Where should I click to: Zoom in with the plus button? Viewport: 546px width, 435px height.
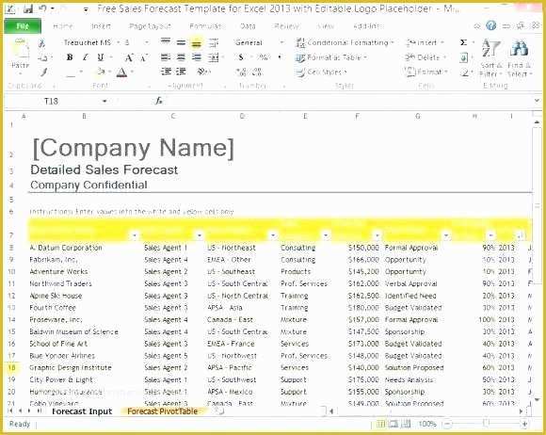click(x=524, y=424)
